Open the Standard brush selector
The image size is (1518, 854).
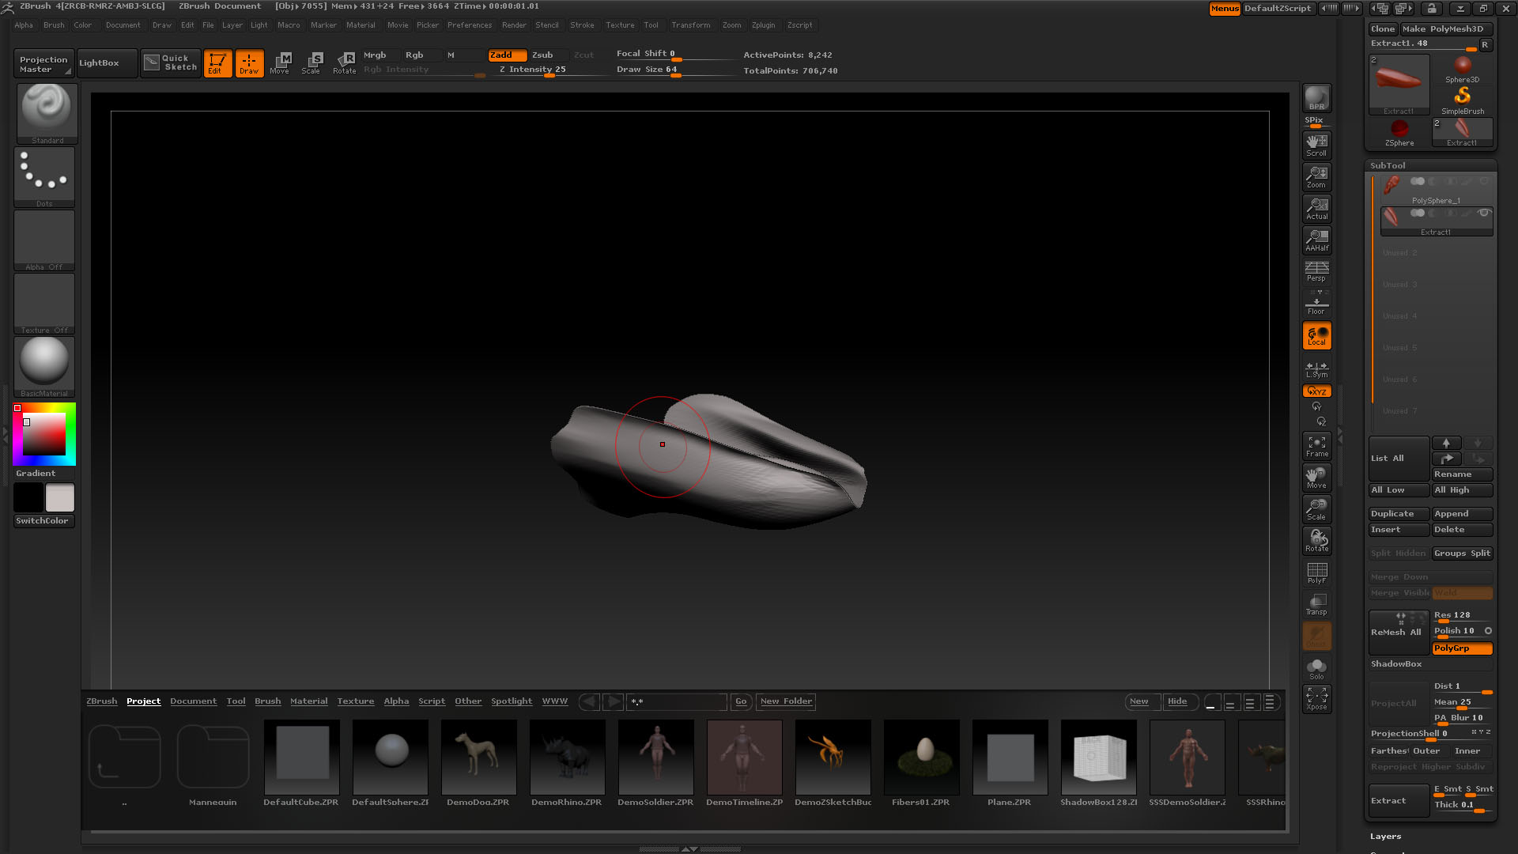pyautogui.click(x=47, y=112)
